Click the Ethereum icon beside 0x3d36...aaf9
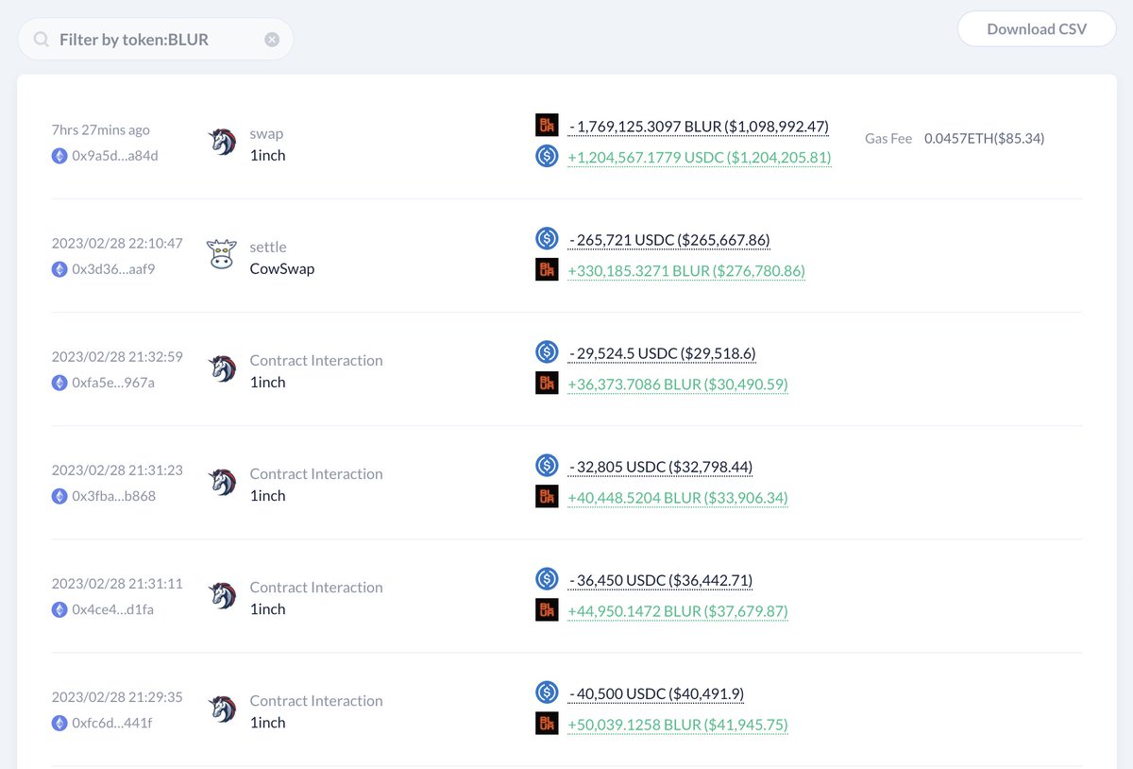 click(x=59, y=268)
